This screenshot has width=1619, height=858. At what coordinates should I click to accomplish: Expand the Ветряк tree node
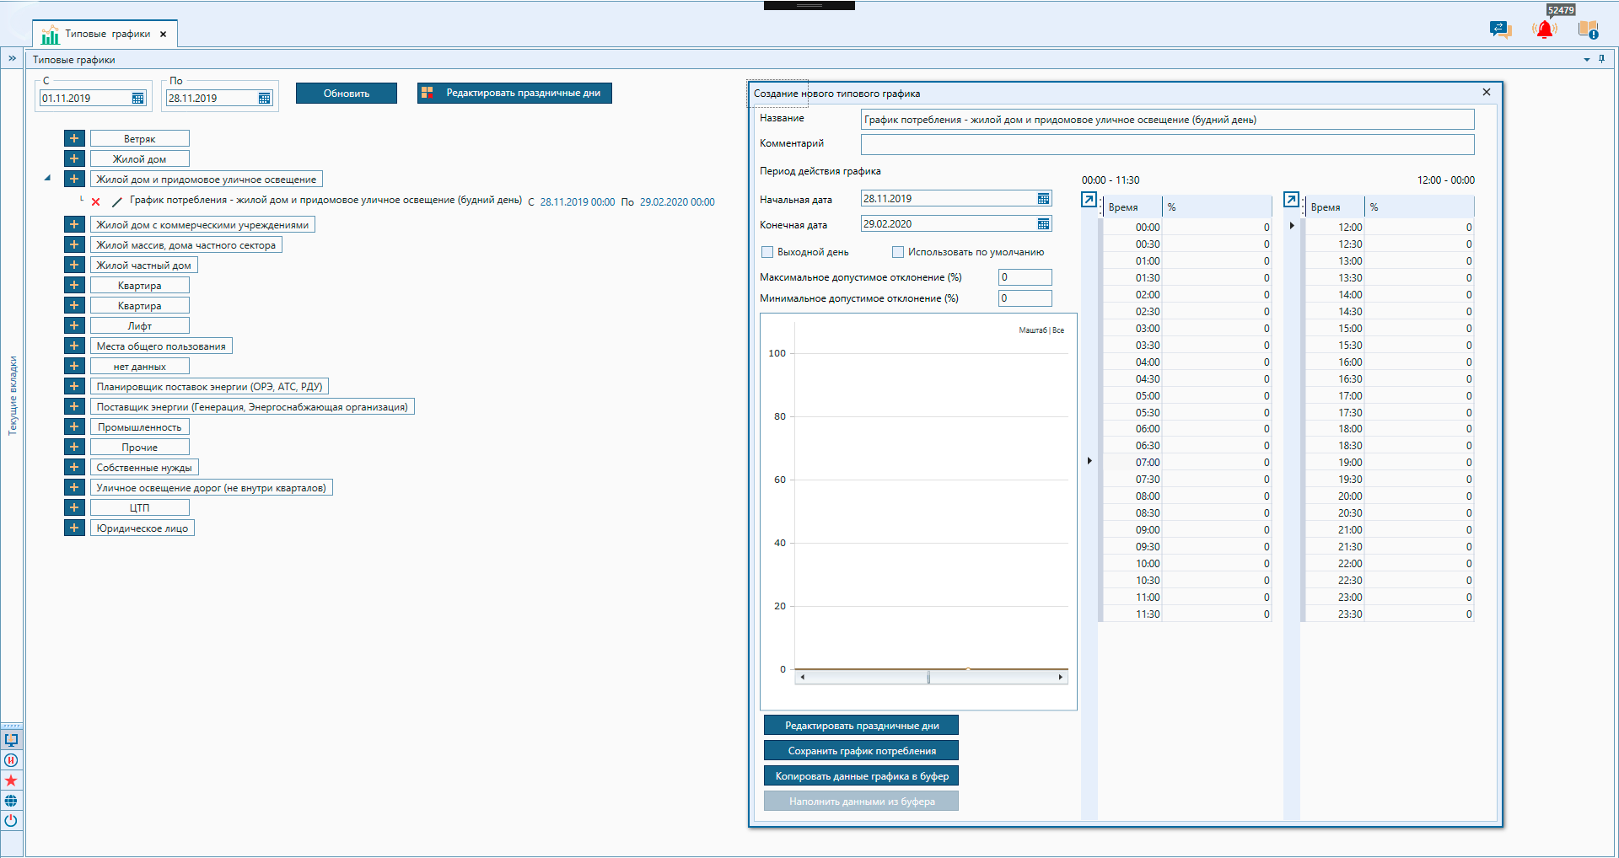coord(74,139)
